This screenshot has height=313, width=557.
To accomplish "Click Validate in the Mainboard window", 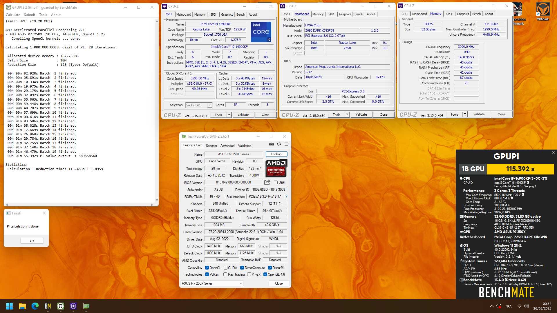I will pos(361,114).
